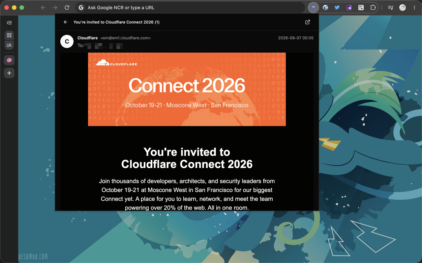
Task: Click the sender address em@em1.cloudflare.com
Action: coord(126,38)
